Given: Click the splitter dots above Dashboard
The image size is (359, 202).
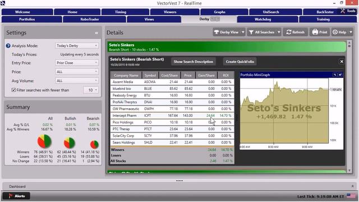Looking at the screenshot, I should coord(179,181).
